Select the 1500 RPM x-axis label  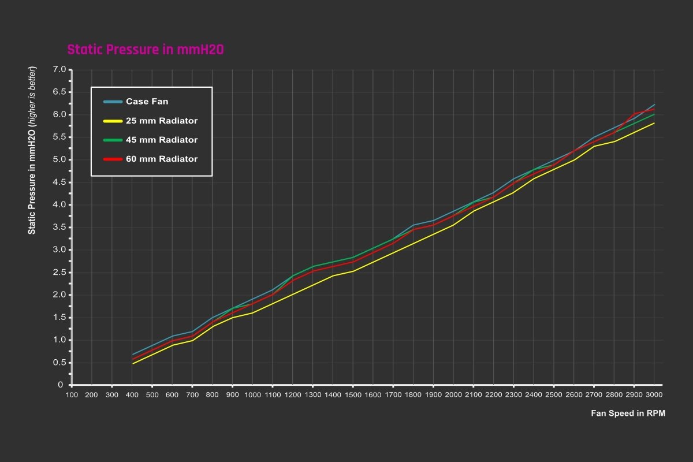click(353, 394)
